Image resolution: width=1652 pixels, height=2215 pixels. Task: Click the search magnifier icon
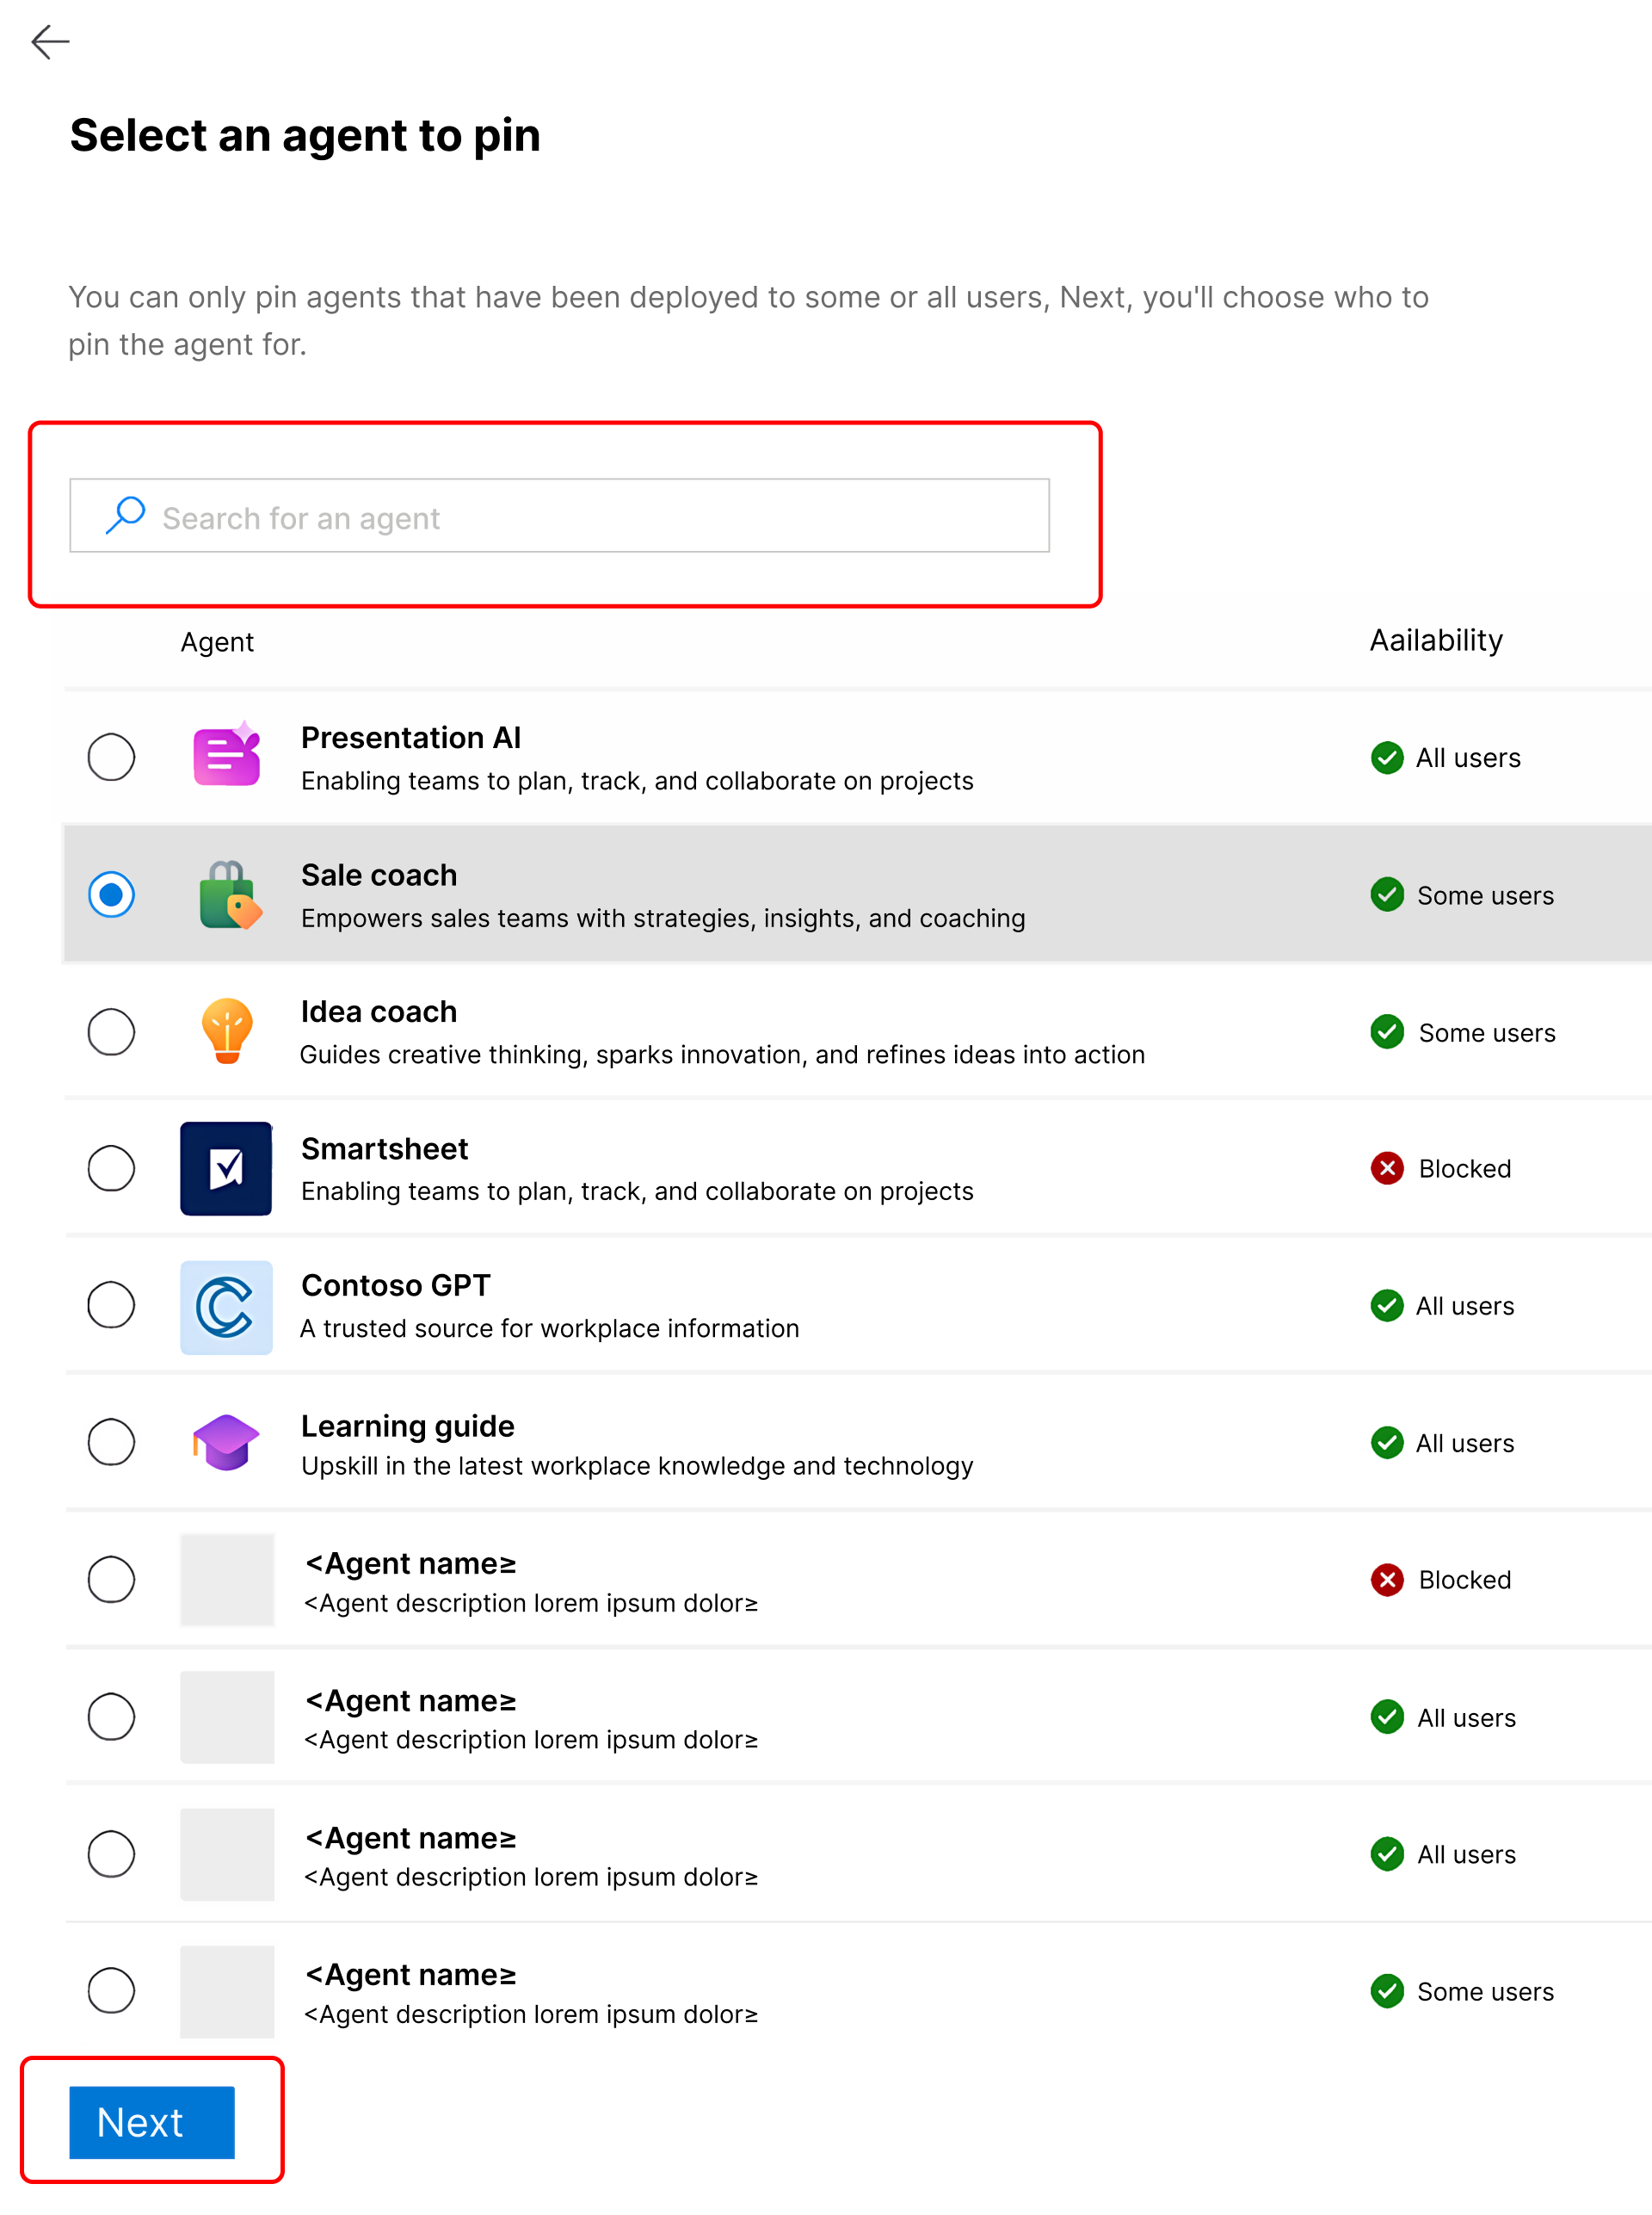[x=126, y=516]
